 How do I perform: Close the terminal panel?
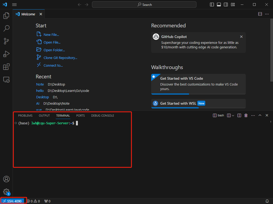pyautogui.click(x=267, y=115)
